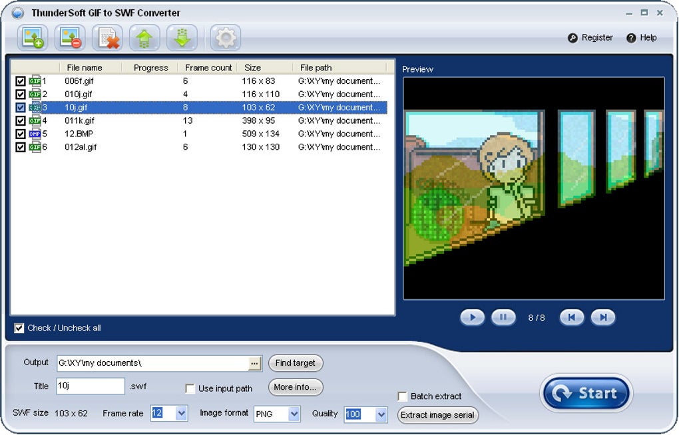Select the 011k.gif file name
Viewport: 679px width, 435px height.
click(x=79, y=120)
